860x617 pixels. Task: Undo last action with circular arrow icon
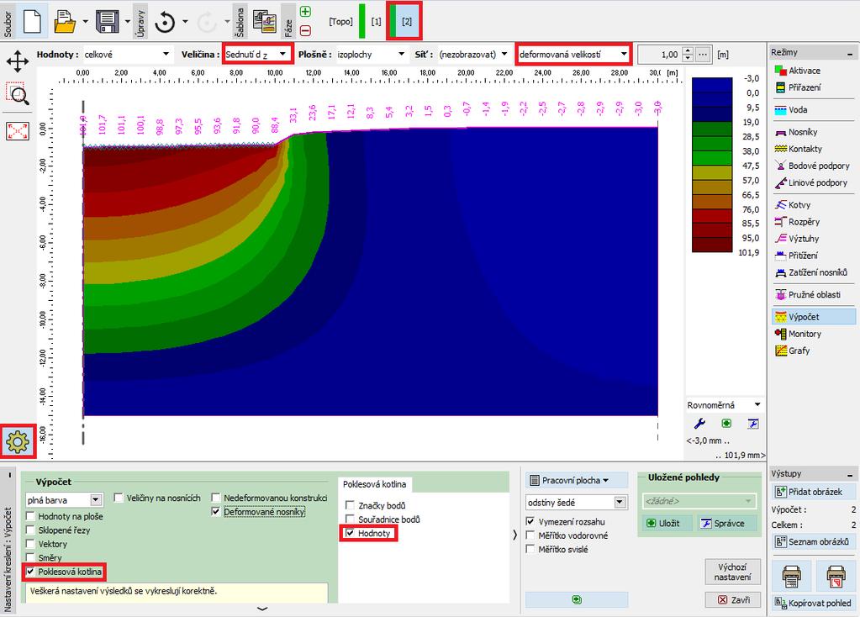click(165, 22)
